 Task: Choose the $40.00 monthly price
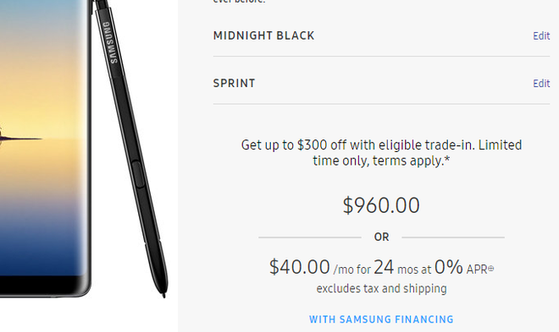coord(300,267)
